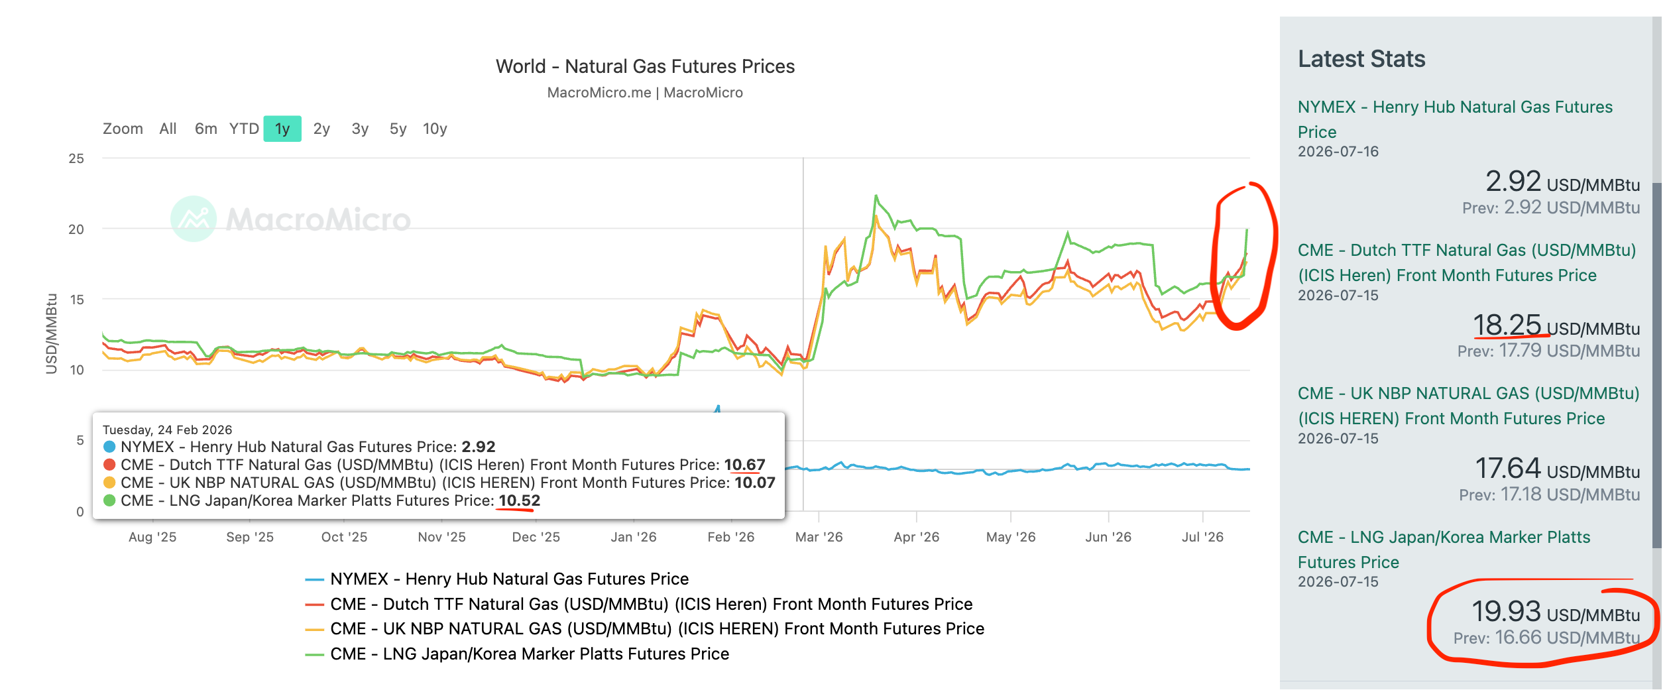Select the 3y zoom range
Screen dimensions: 1669x696
360,129
